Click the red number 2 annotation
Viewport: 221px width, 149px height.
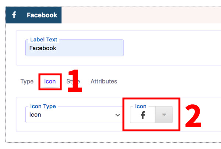coord(193,116)
